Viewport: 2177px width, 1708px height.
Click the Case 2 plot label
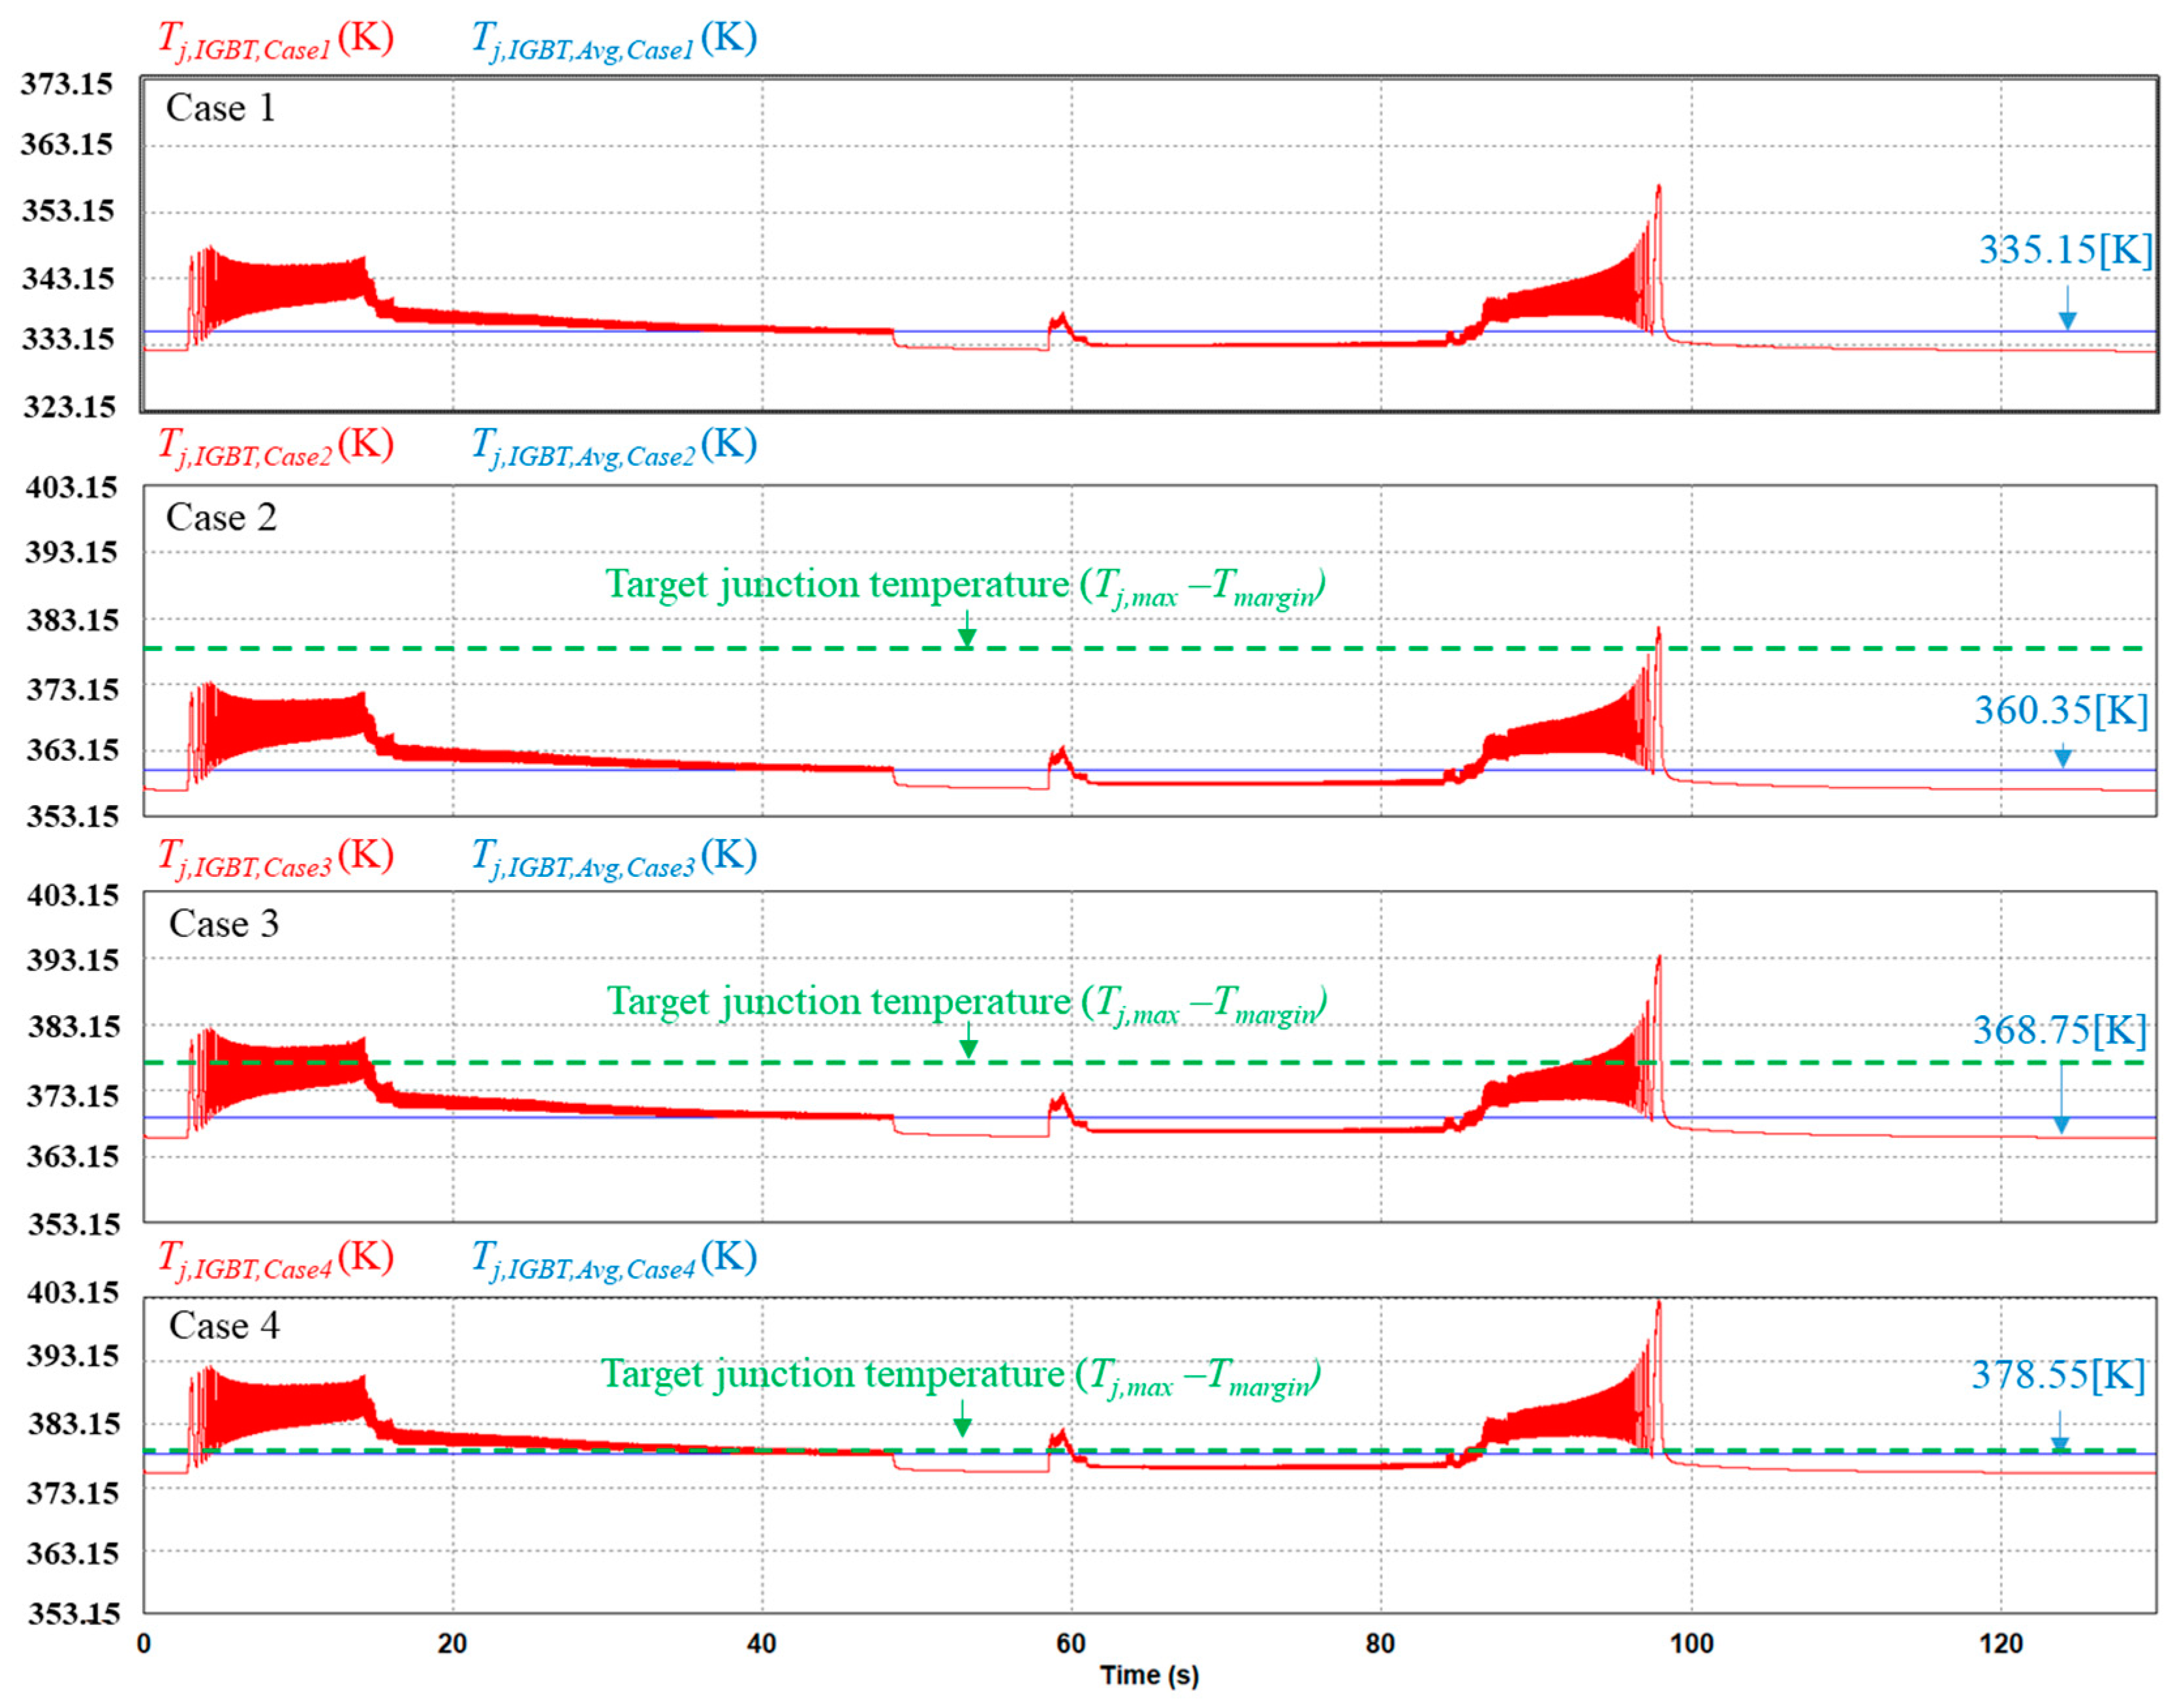[x=221, y=518]
